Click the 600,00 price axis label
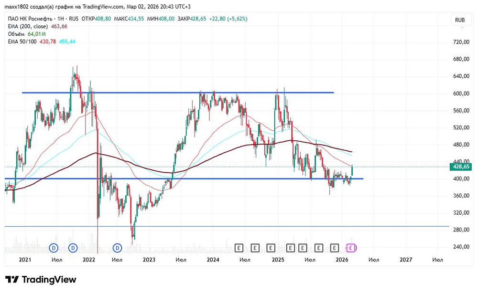 (461, 94)
